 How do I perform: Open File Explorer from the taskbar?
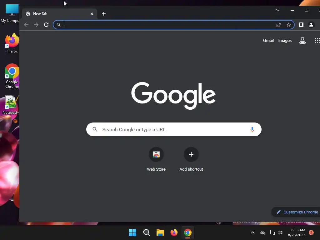point(160,232)
